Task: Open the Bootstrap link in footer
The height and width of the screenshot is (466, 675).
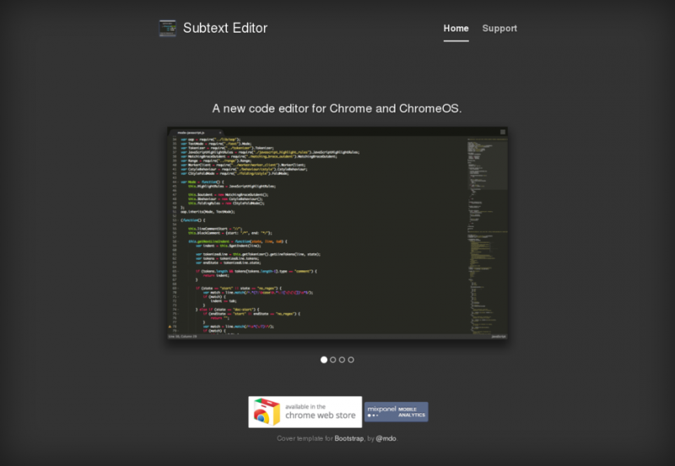Action: (x=349, y=439)
